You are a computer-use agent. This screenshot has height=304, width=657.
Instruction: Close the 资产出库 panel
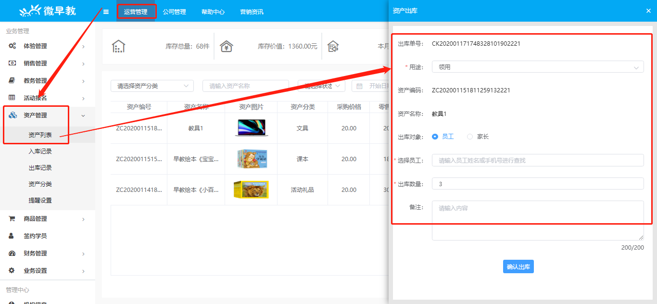[648, 11]
